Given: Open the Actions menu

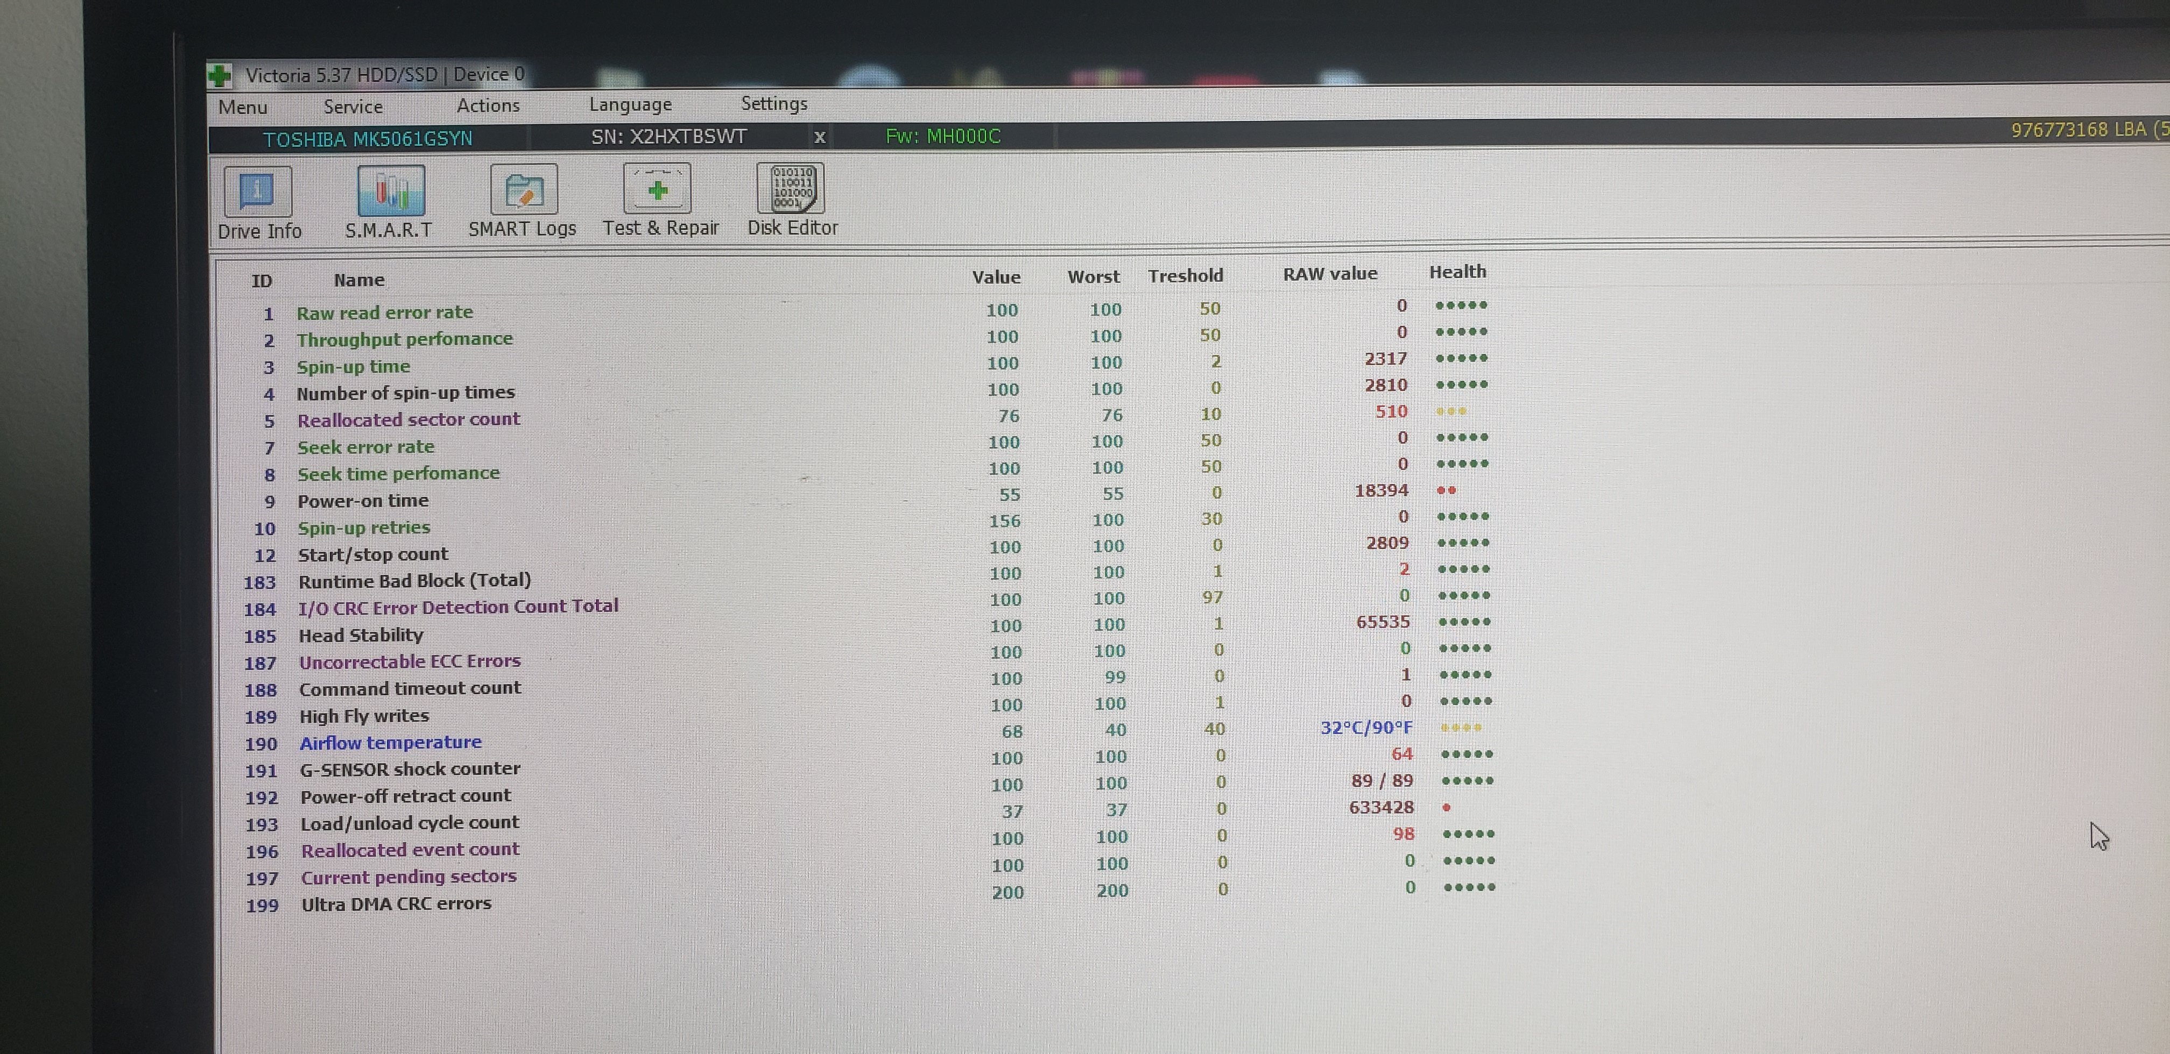Looking at the screenshot, I should click(x=488, y=105).
